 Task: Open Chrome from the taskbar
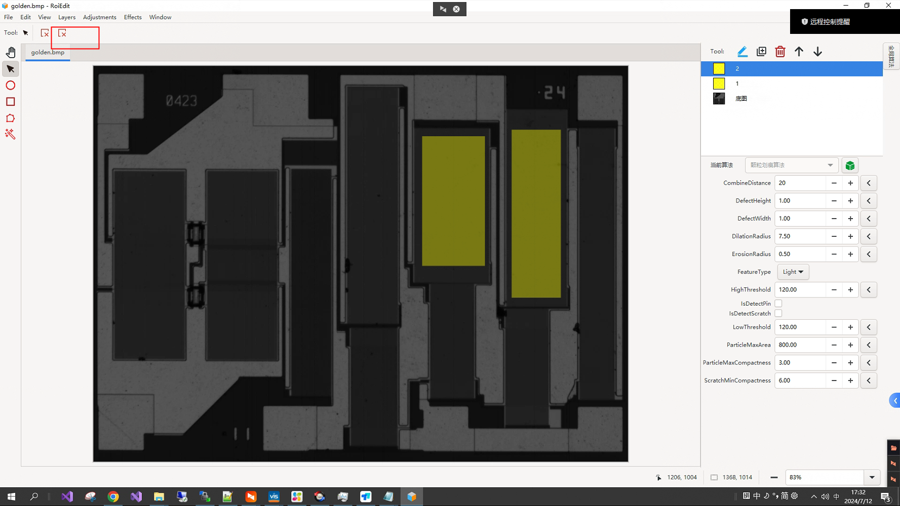pyautogui.click(x=113, y=497)
